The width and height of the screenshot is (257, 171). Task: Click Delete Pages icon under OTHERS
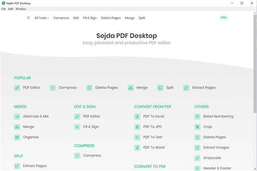[197, 137]
